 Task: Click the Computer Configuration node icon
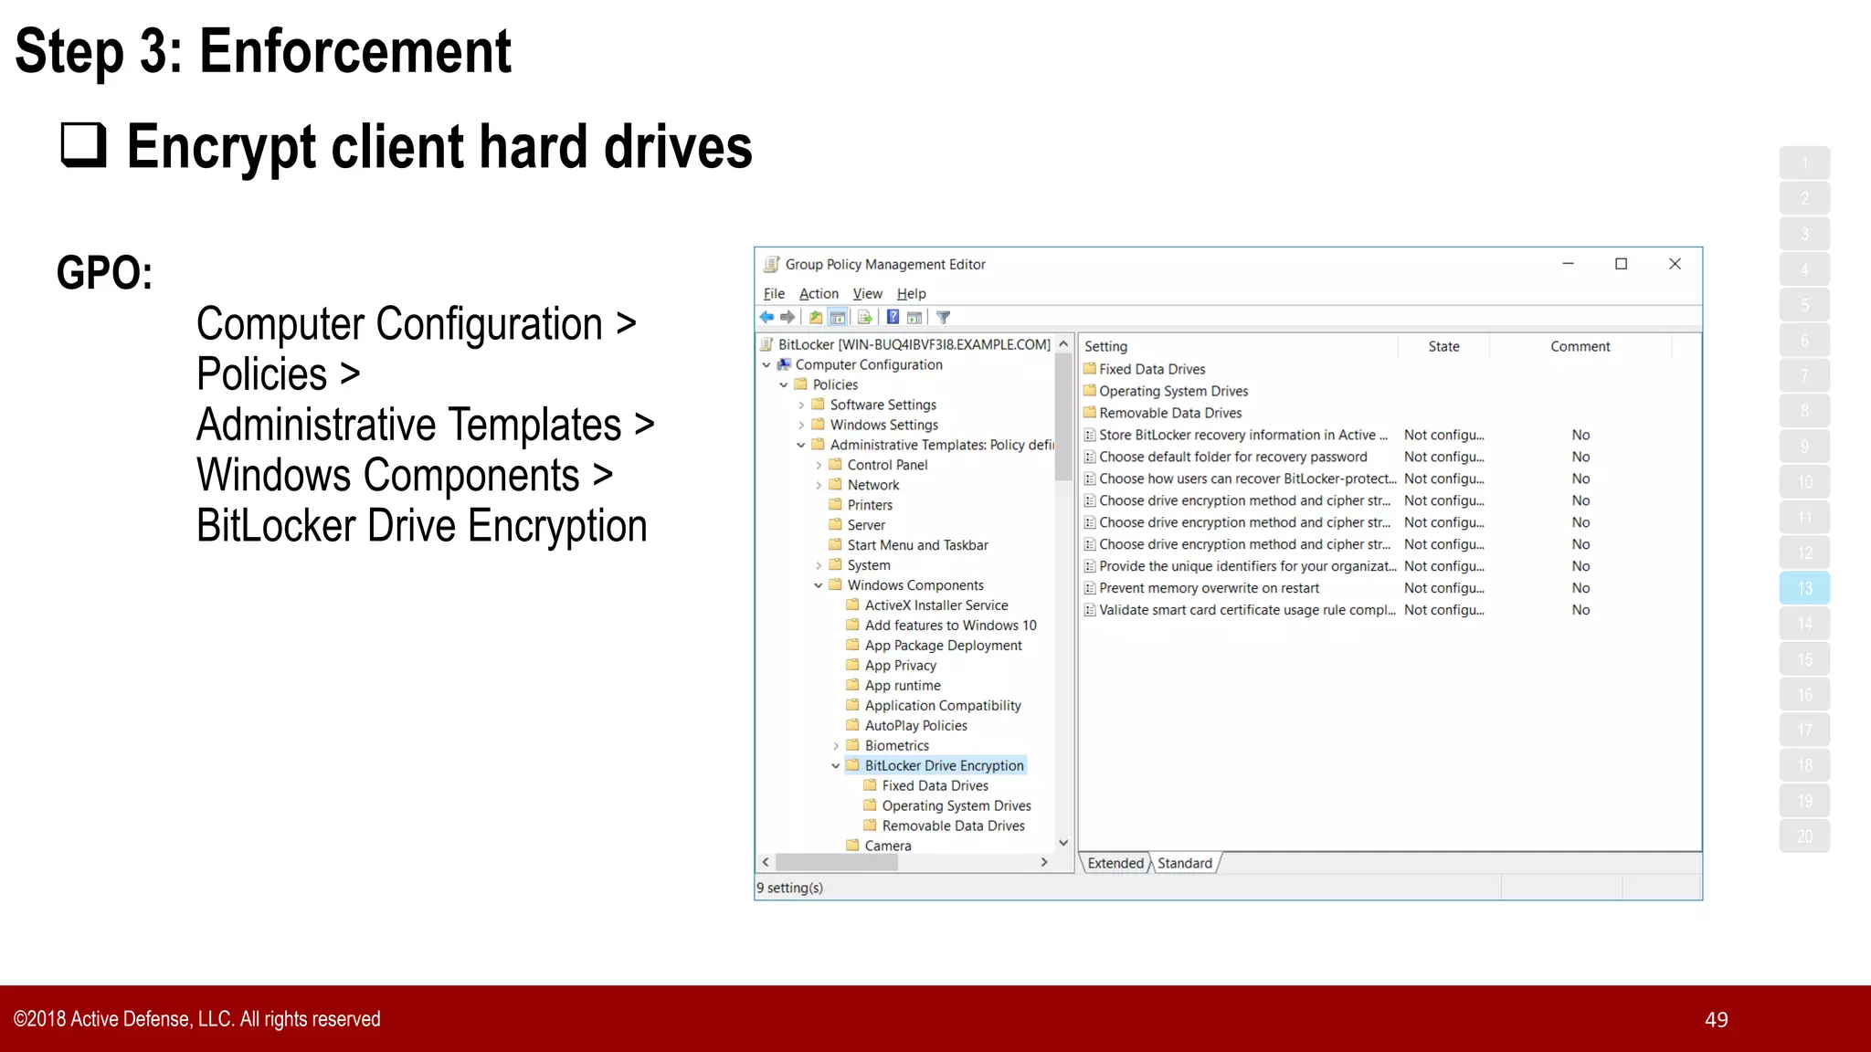(784, 364)
